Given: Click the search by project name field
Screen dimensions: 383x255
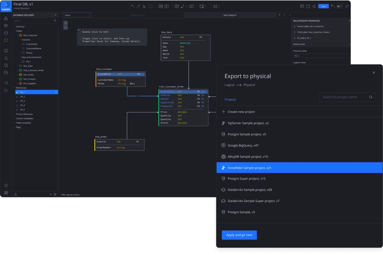Looking at the screenshot, I should (x=347, y=97).
